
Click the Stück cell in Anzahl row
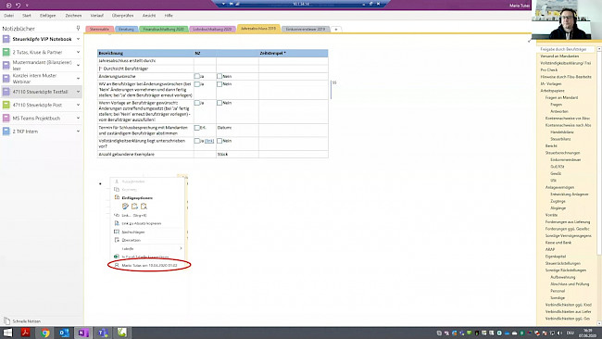click(237, 155)
